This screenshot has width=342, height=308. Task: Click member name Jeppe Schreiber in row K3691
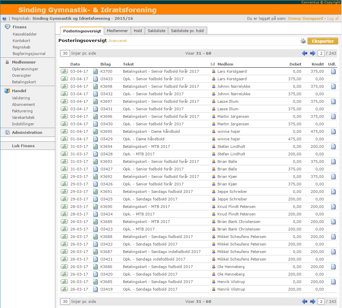[x=232, y=192]
